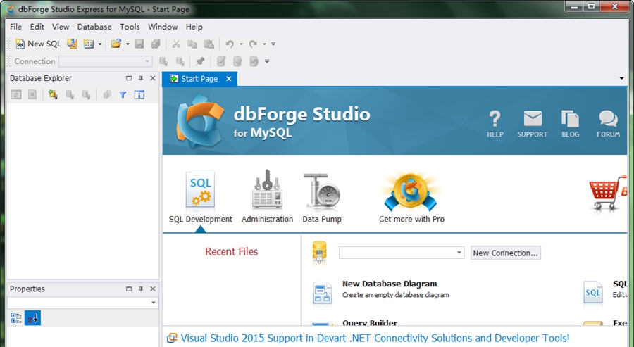The height and width of the screenshot is (347, 634).
Task: Open the Undo history dropdown arrow
Action: [x=241, y=44]
